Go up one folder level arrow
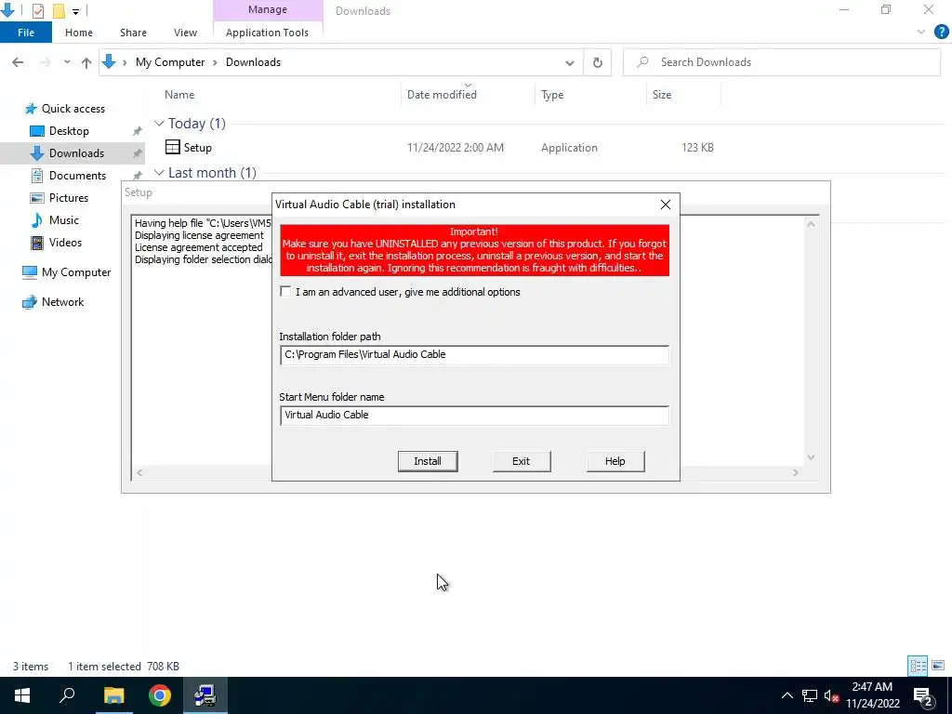The image size is (952, 714). (x=86, y=62)
